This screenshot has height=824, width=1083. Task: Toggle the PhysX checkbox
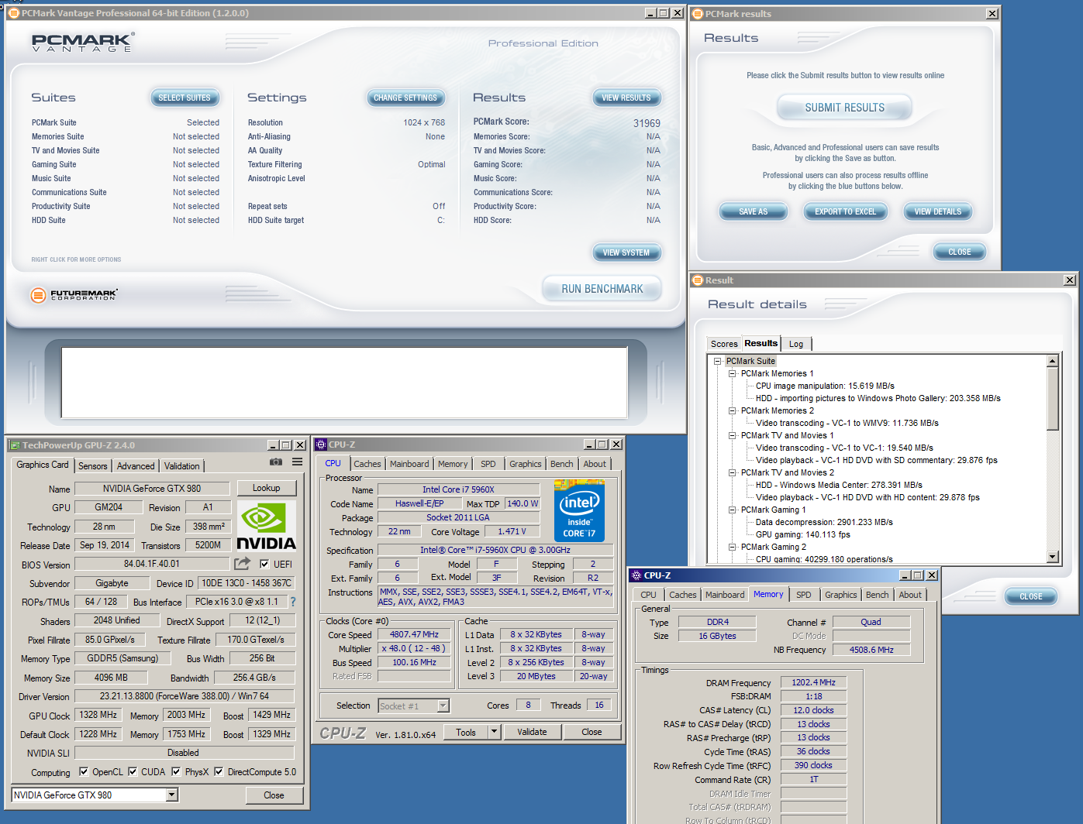point(176,772)
